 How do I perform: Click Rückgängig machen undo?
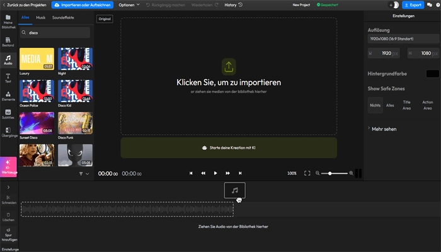coord(165,5)
